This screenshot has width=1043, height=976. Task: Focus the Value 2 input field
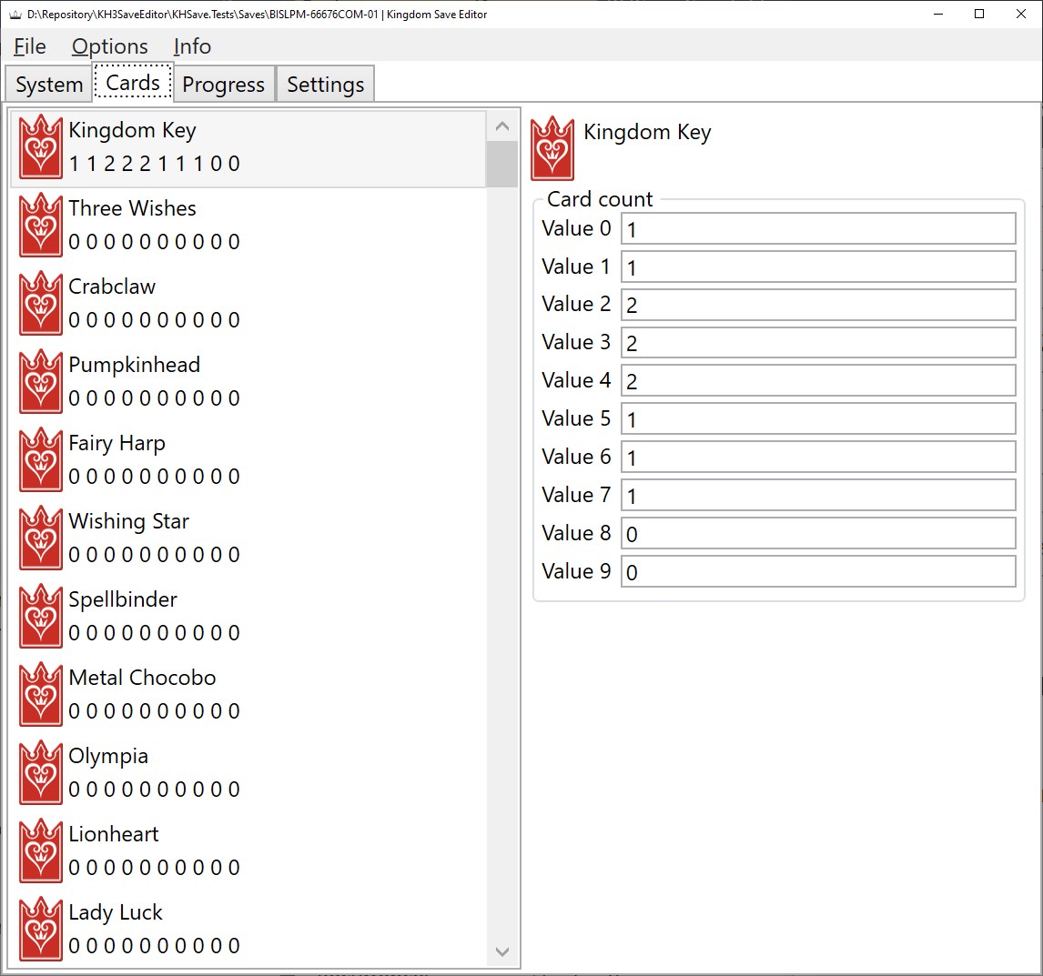(818, 305)
